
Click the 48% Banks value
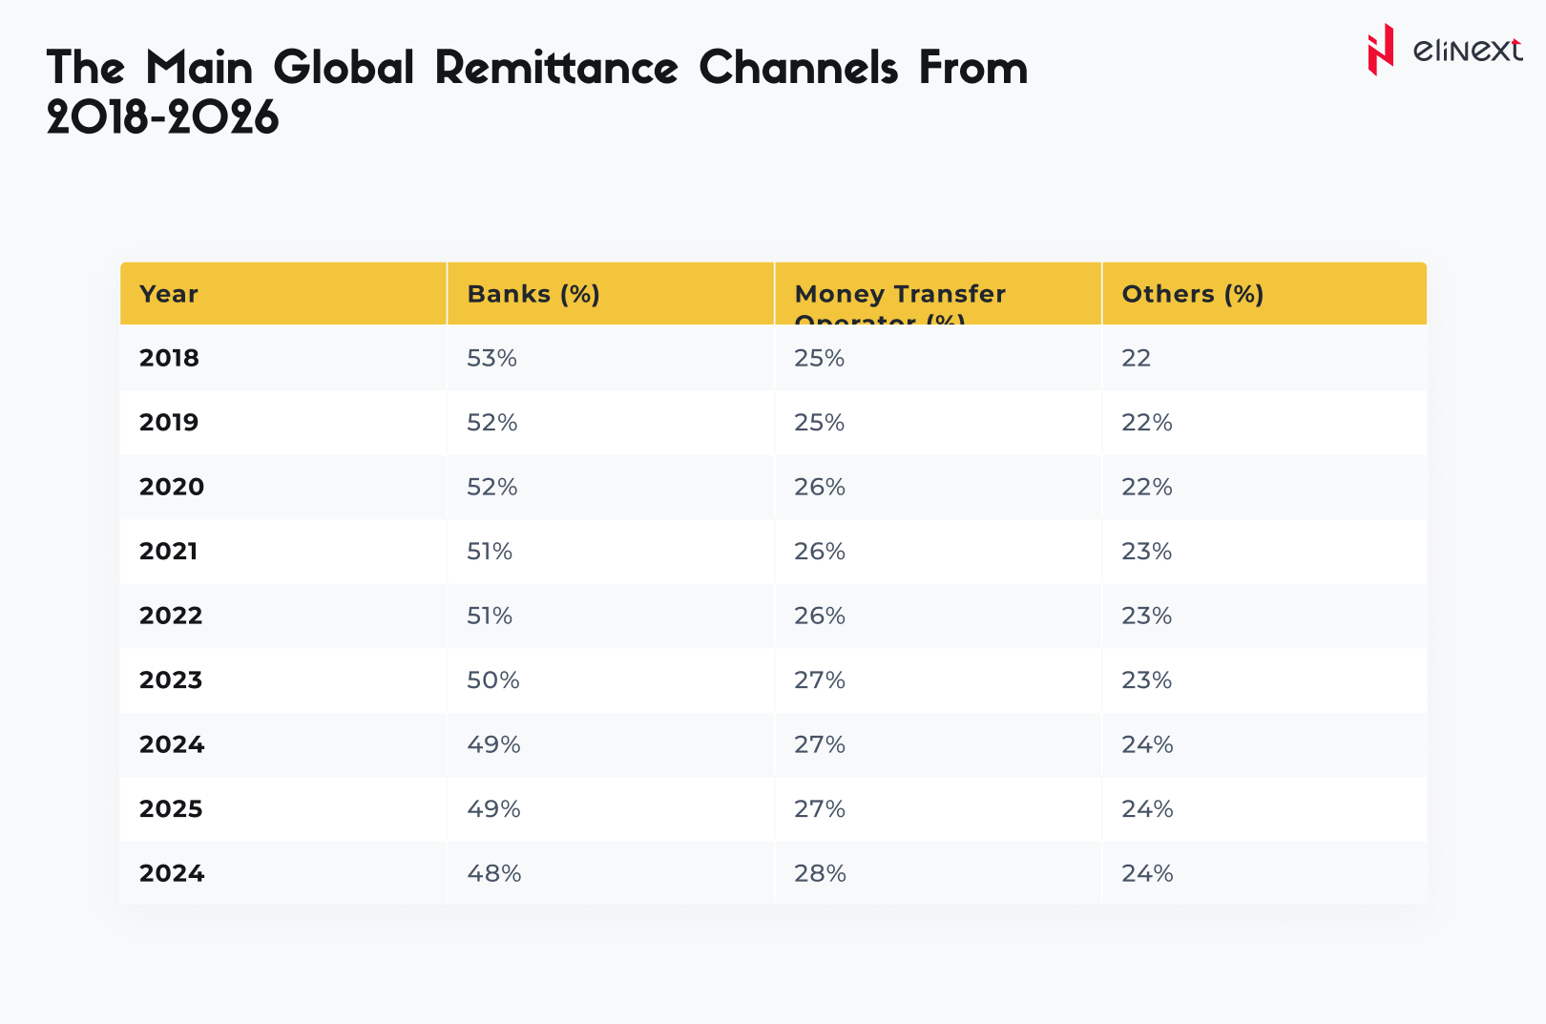pos(493,873)
